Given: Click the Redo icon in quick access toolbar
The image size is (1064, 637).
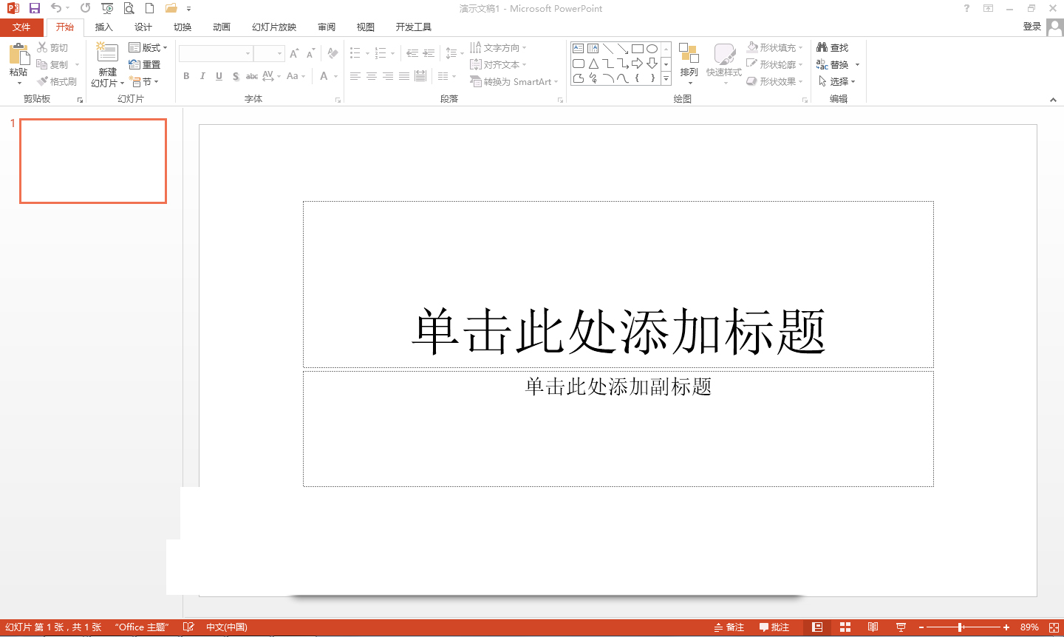Looking at the screenshot, I should point(86,8).
